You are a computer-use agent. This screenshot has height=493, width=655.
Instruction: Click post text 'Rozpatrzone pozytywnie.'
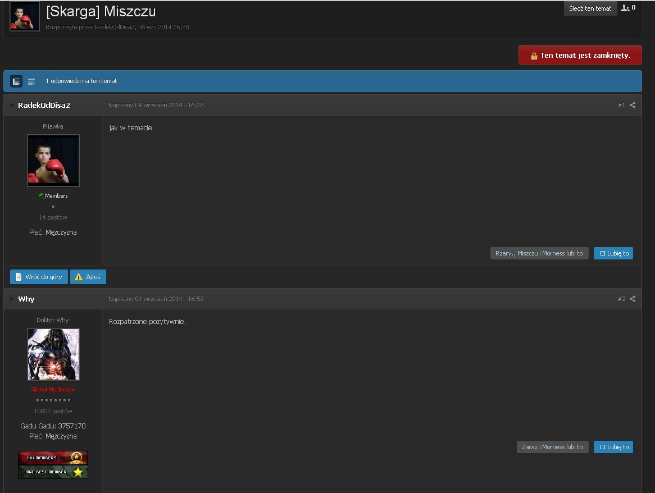147,321
